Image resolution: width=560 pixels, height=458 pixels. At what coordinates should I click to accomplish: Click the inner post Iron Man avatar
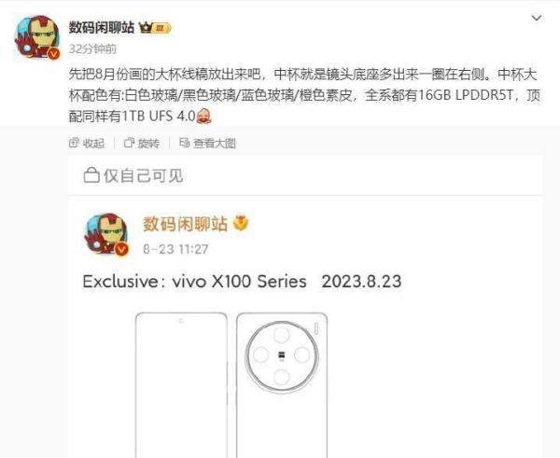click(x=106, y=234)
